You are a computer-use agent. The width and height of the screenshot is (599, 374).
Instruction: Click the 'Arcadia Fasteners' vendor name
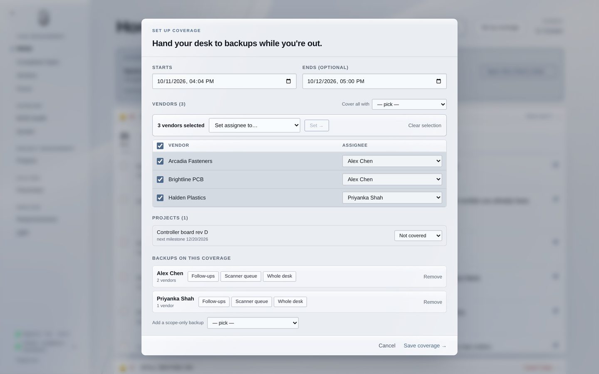(x=190, y=161)
